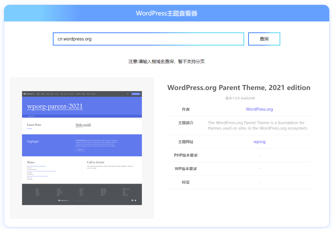Click the WordPress.org logo in the preview footer
The image size is (332, 229).
coord(63,200)
